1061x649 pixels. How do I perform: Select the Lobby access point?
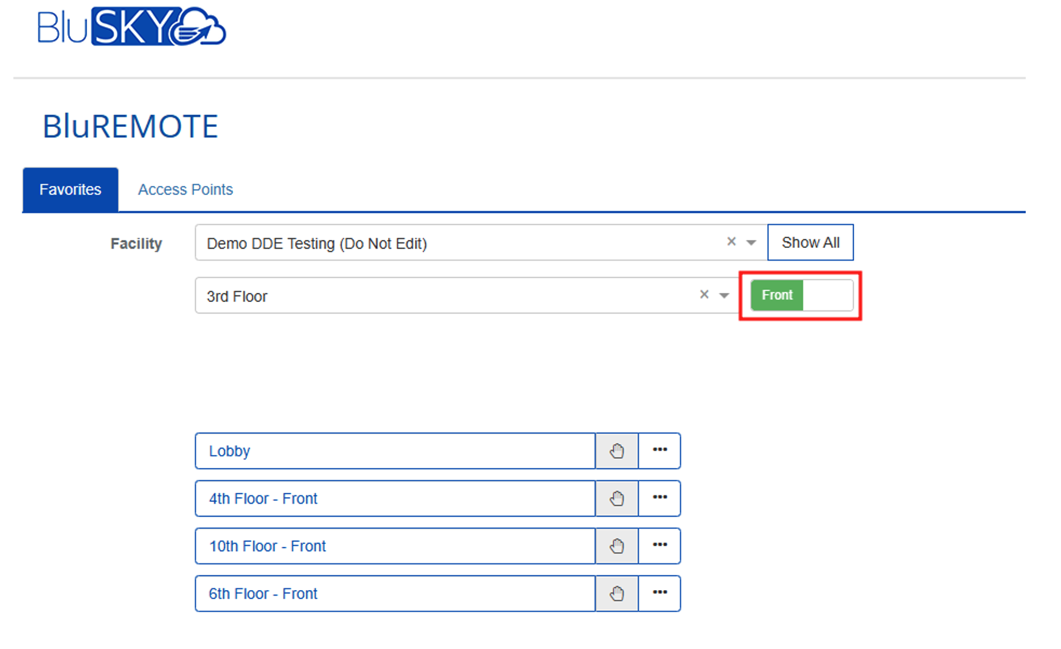[x=394, y=451]
